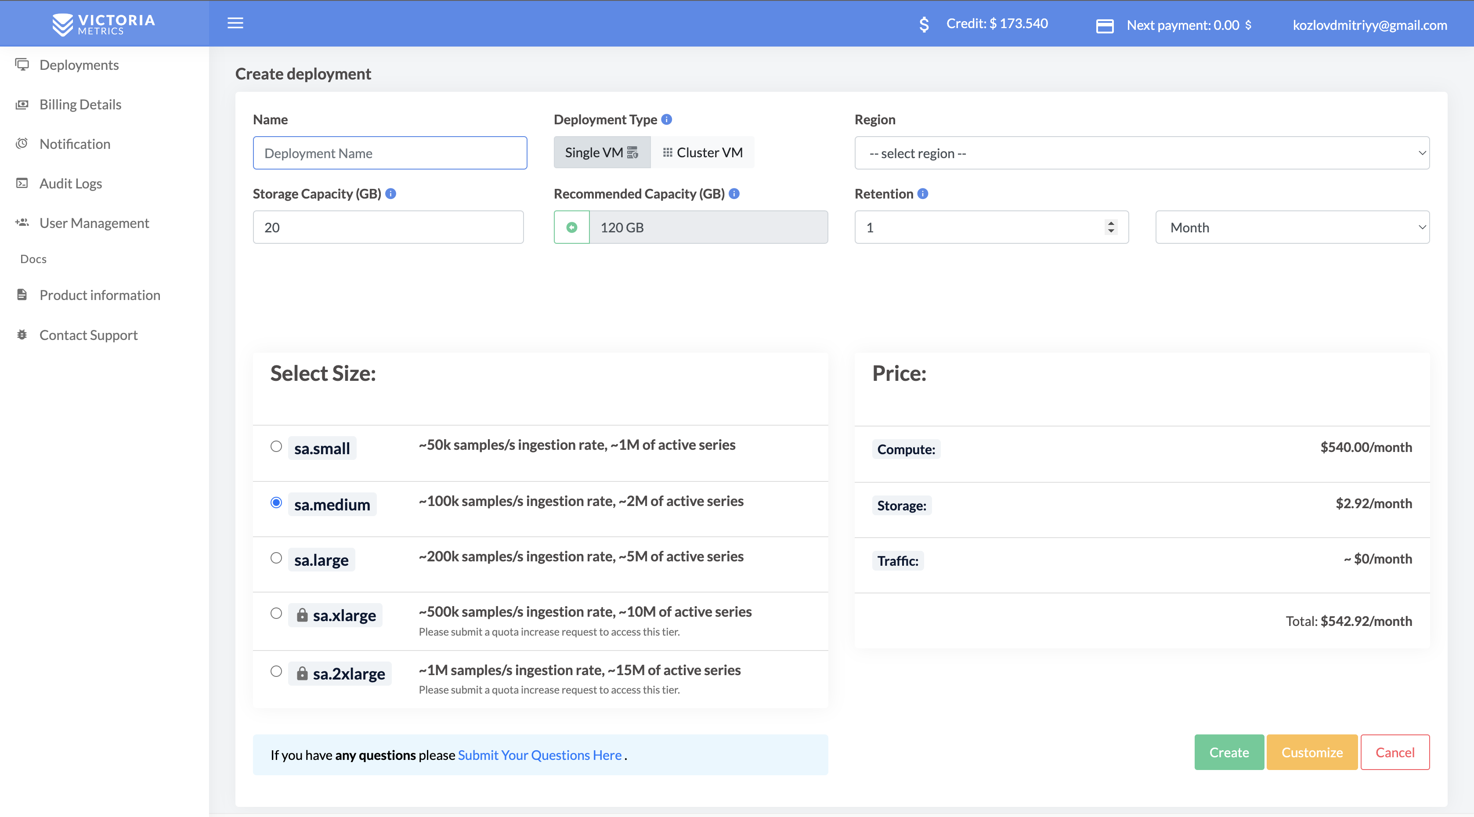
Task: Open Billing Details page
Action: pos(80,104)
